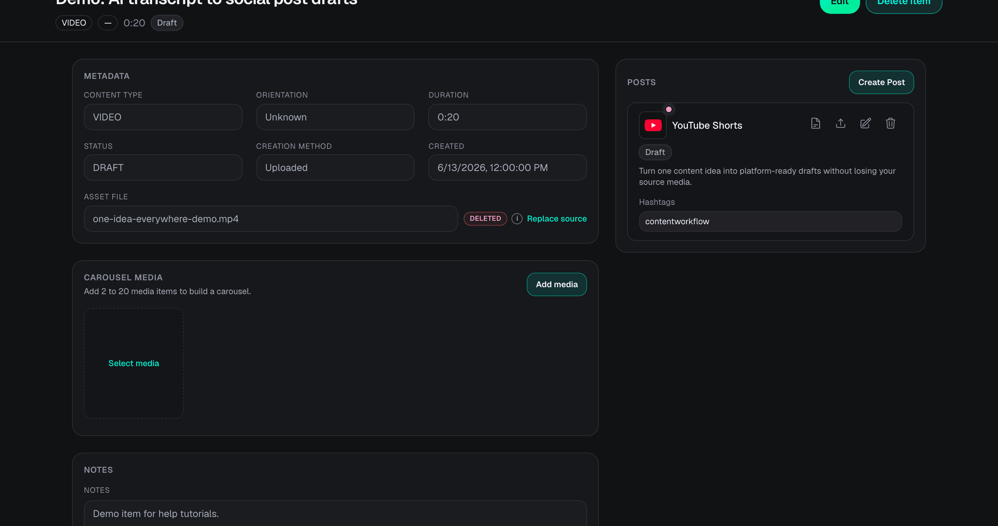The height and width of the screenshot is (526, 998).
Task: Click 'Add 2 to 20 media items' hint text
Action: click(x=167, y=291)
